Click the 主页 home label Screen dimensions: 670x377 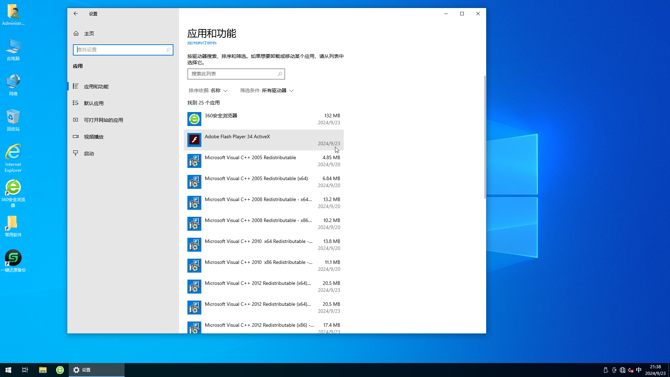89,34
